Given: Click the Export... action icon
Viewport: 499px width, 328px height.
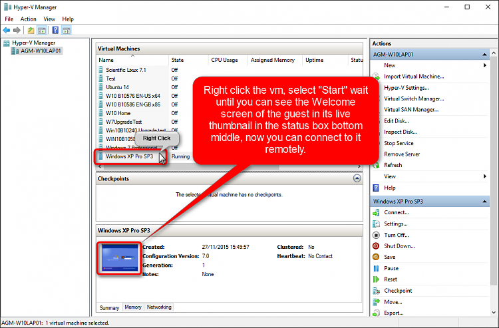Looking at the screenshot, I should coord(377,313).
